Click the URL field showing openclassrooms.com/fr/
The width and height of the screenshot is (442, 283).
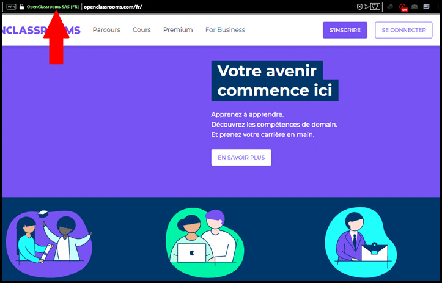click(112, 7)
